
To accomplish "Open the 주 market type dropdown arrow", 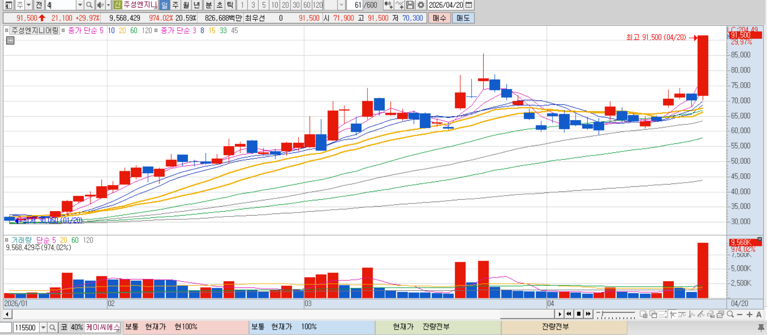I will pos(29,5).
